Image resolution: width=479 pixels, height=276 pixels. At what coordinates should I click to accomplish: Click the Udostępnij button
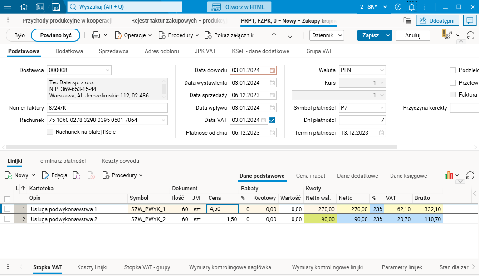pos(437,21)
